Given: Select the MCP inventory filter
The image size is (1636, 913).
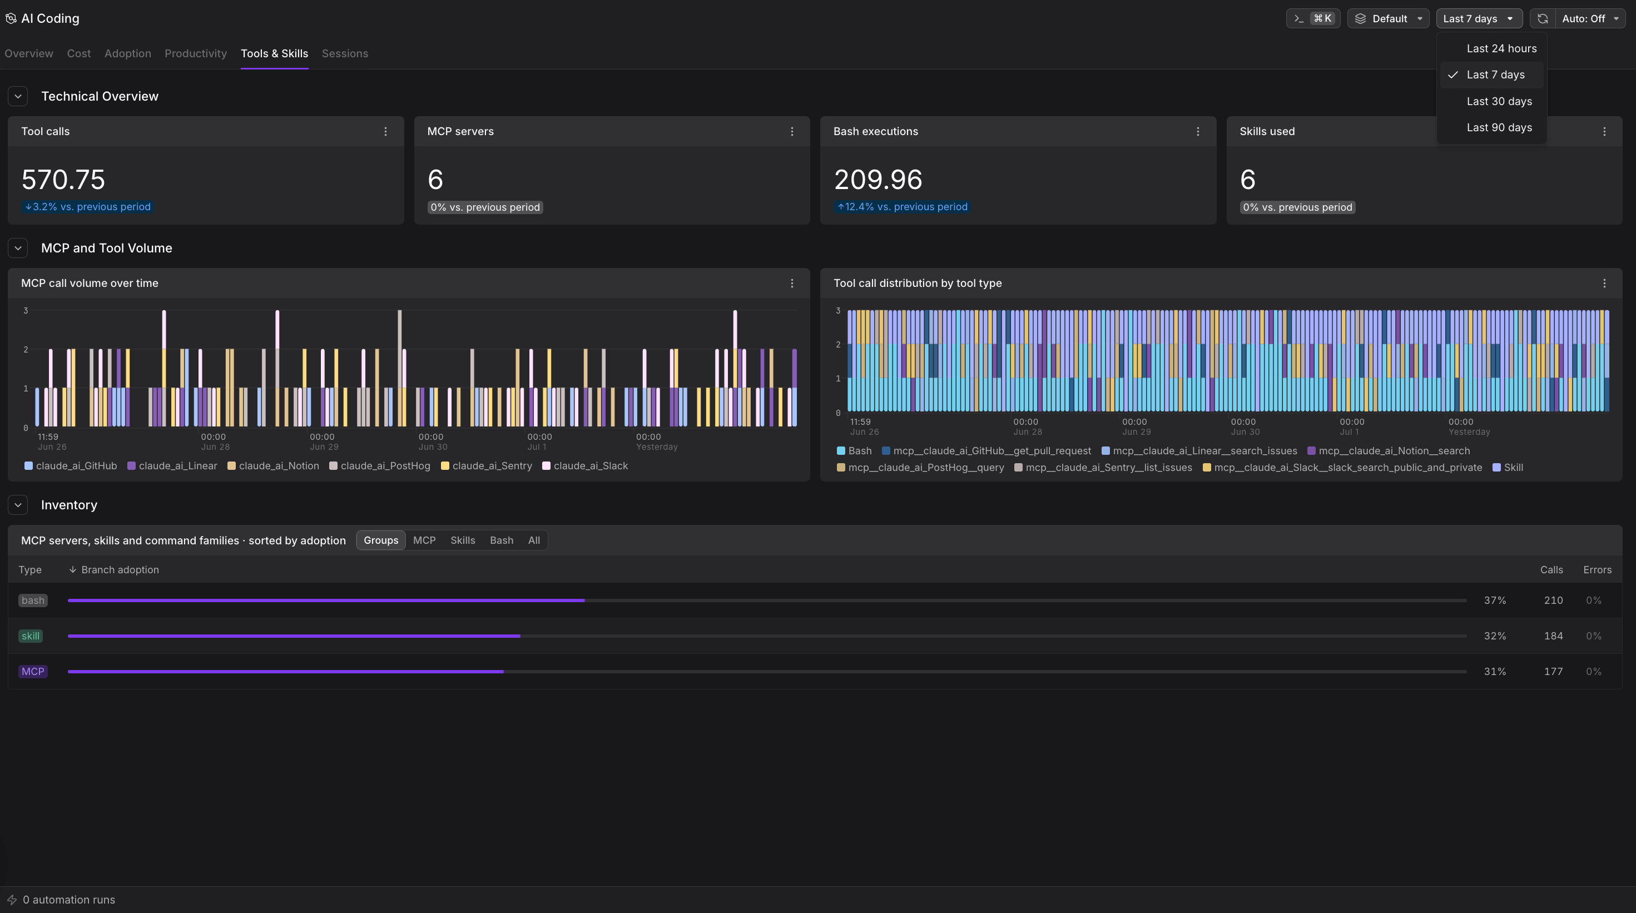Looking at the screenshot, I should (x=424, y=540).
